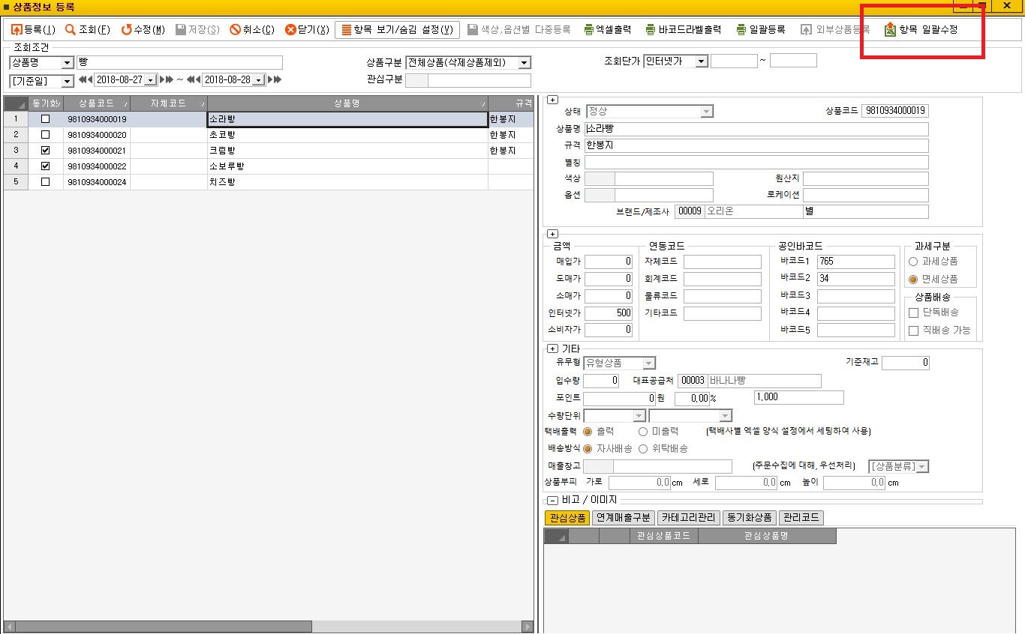Click the 취소(C) cancel toolbar button

tap(252, 30)
